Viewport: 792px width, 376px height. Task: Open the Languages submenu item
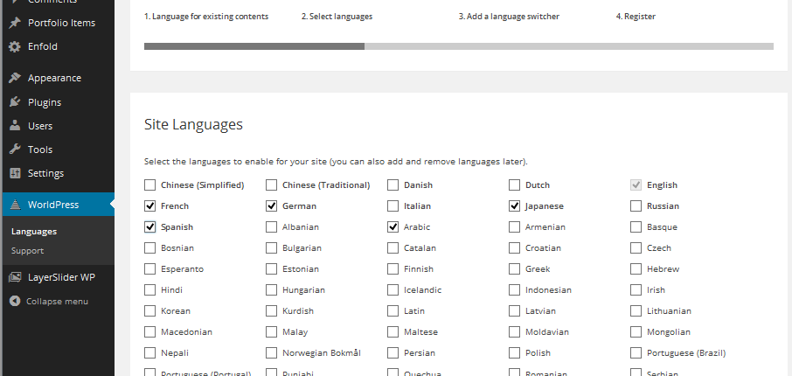34,232
